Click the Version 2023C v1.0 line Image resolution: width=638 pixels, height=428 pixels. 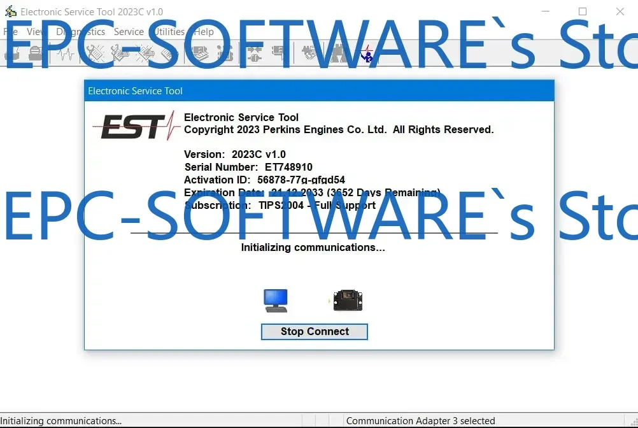(x=235, y=155)
